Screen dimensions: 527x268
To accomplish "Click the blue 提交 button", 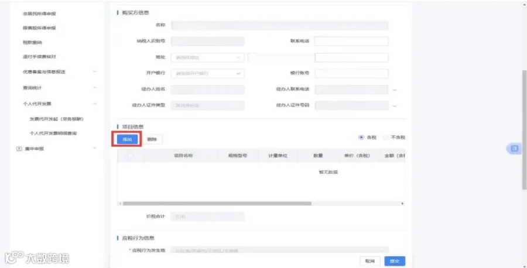I will click(x=395, y=261).
